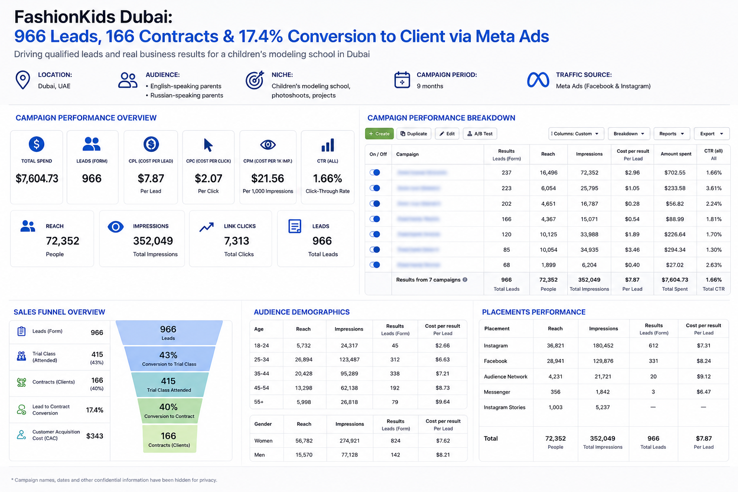The image size is (738, 492).
Task: Click the Audience Network placement row
Action: 604,376
